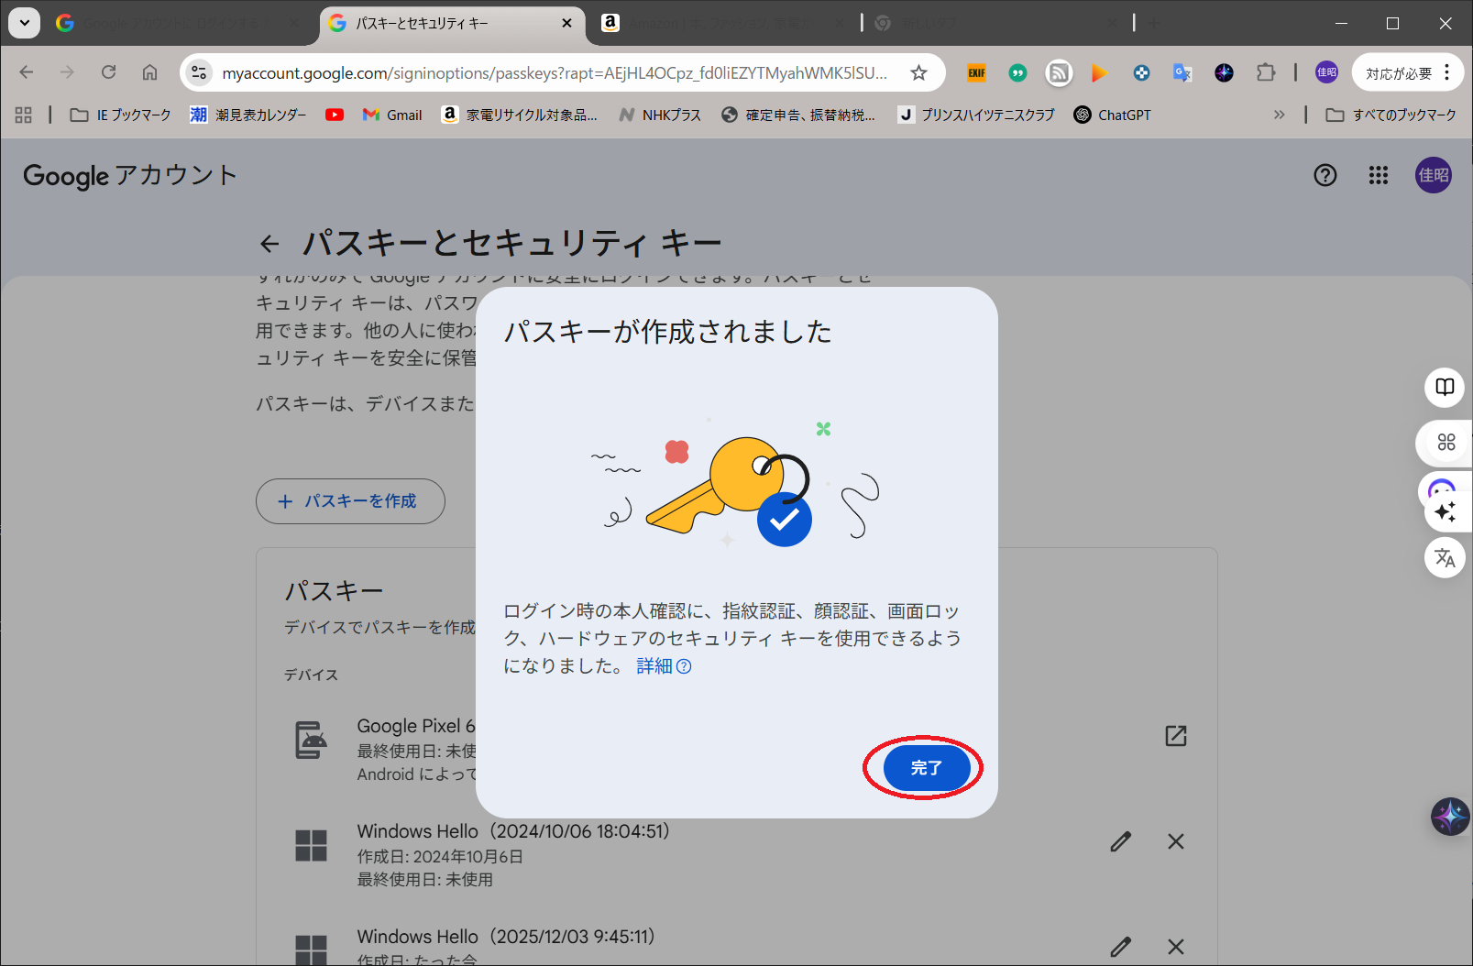Open the Chrome three-dot menu
1473x966 pixels.
click(x=1447, y=72)
